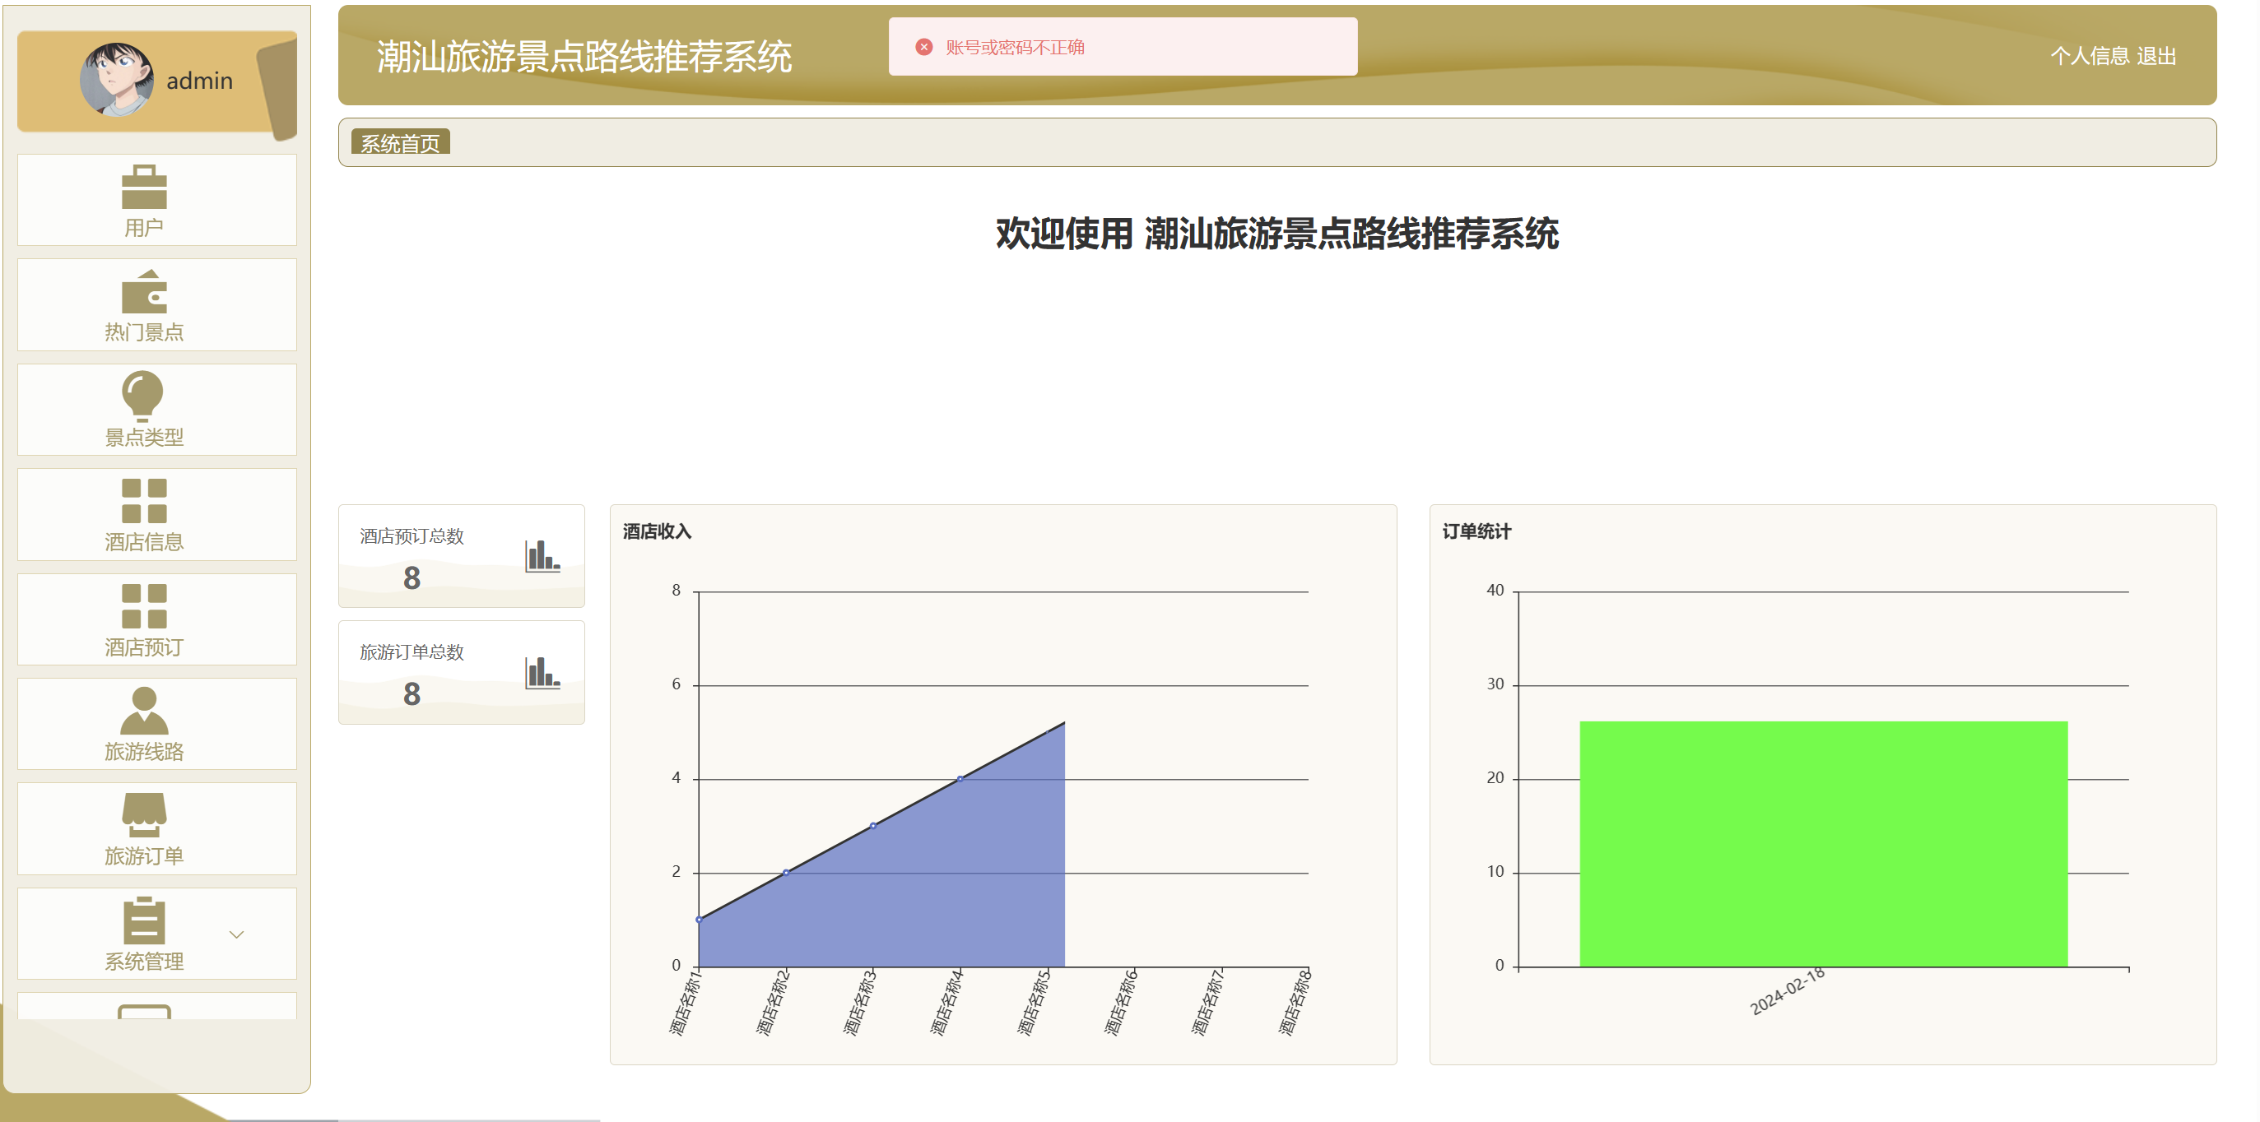Click the 酒店名称8 axis label

tap(1294, 1003)
